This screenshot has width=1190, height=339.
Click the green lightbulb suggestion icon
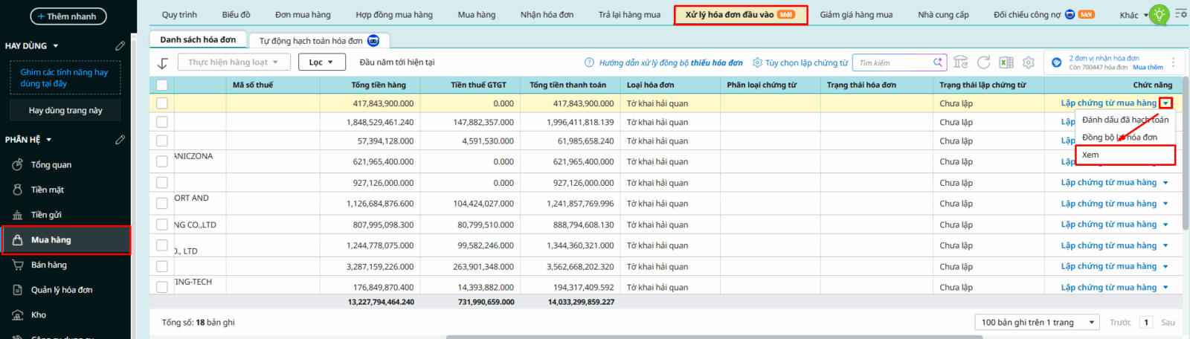coord(1159,14)
